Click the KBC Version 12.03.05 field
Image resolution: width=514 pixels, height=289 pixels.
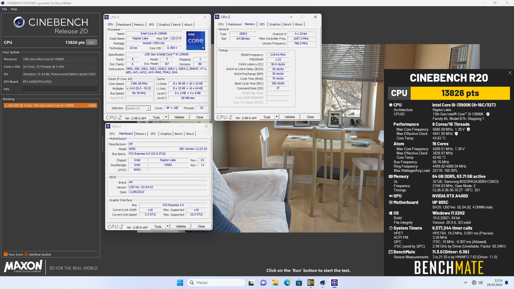pyautogui.click(x=193, y=149)
